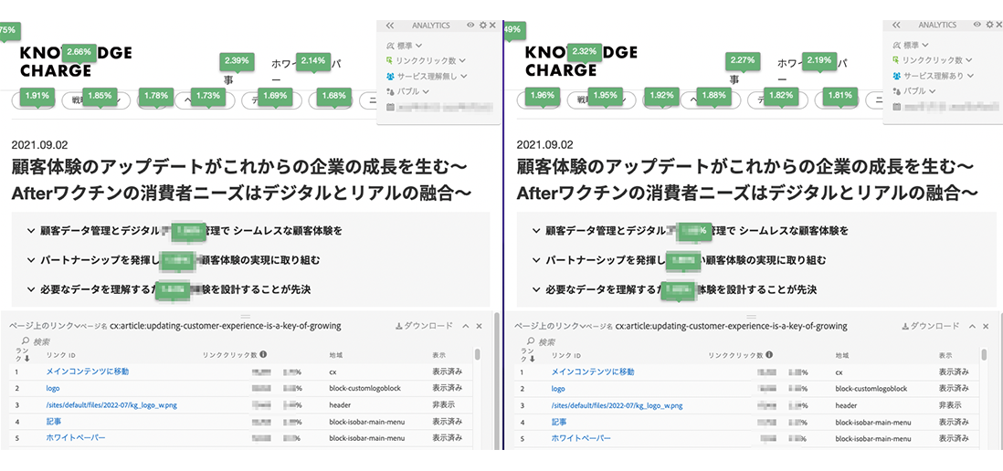This screenshot has height=471, width=1003.
Task: Click ダウンロード button in left link table
Action: pyautogui.click(x=423, y=326)
